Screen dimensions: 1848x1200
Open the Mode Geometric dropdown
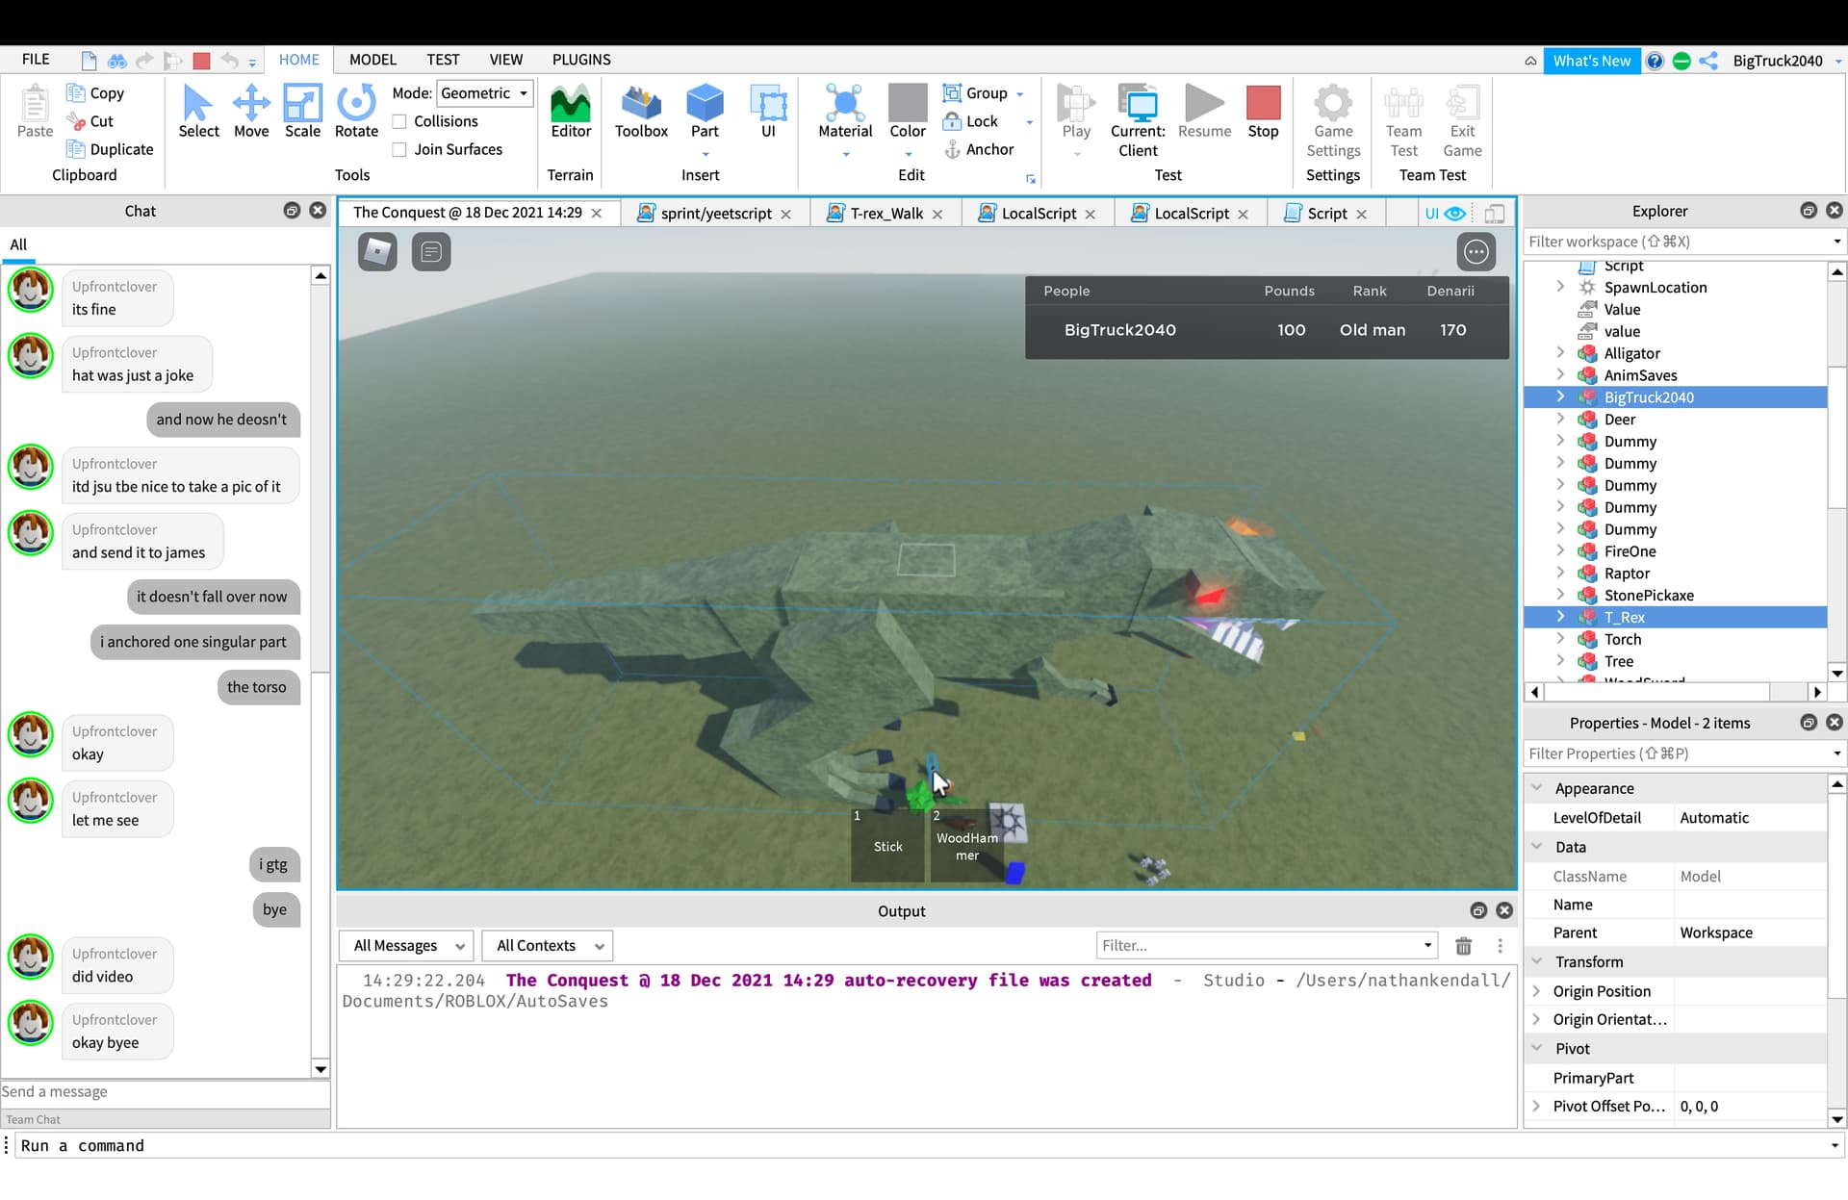pos(484,93)
